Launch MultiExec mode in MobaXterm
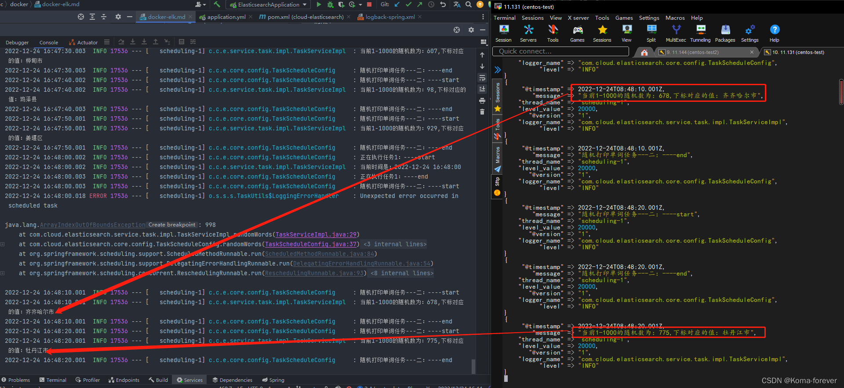 click(x=676, y=33)
